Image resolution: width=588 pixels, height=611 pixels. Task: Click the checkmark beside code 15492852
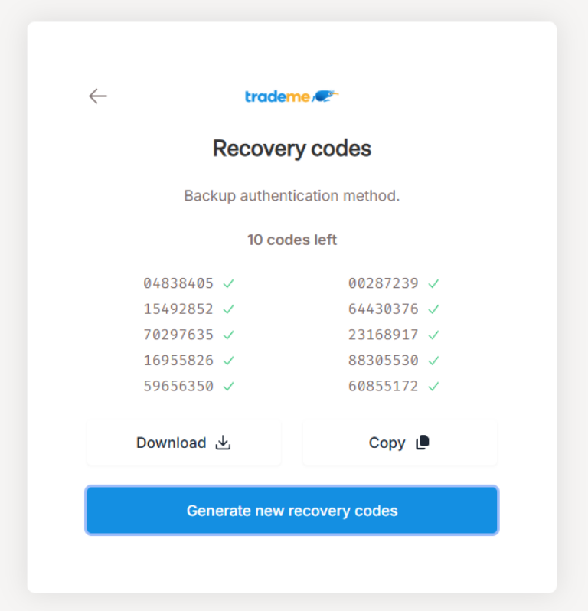click(229, 309)
